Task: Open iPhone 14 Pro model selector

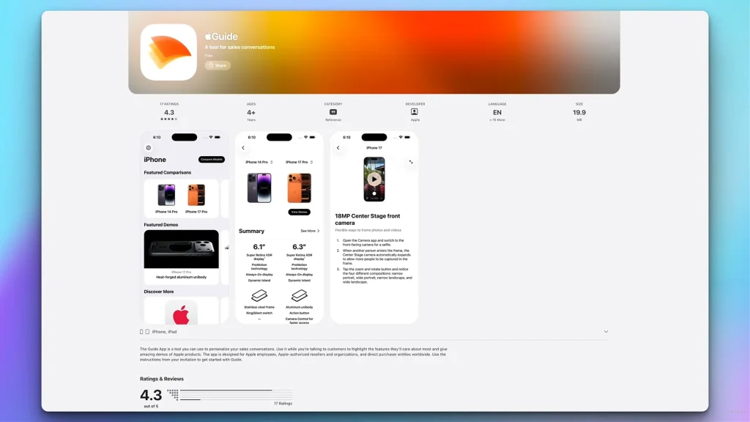Action: click(x=259, y=162)
